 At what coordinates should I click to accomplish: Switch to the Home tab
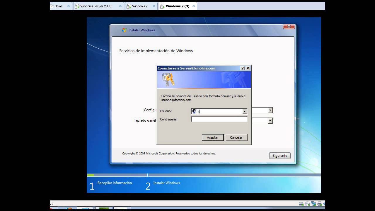[58, 6]
